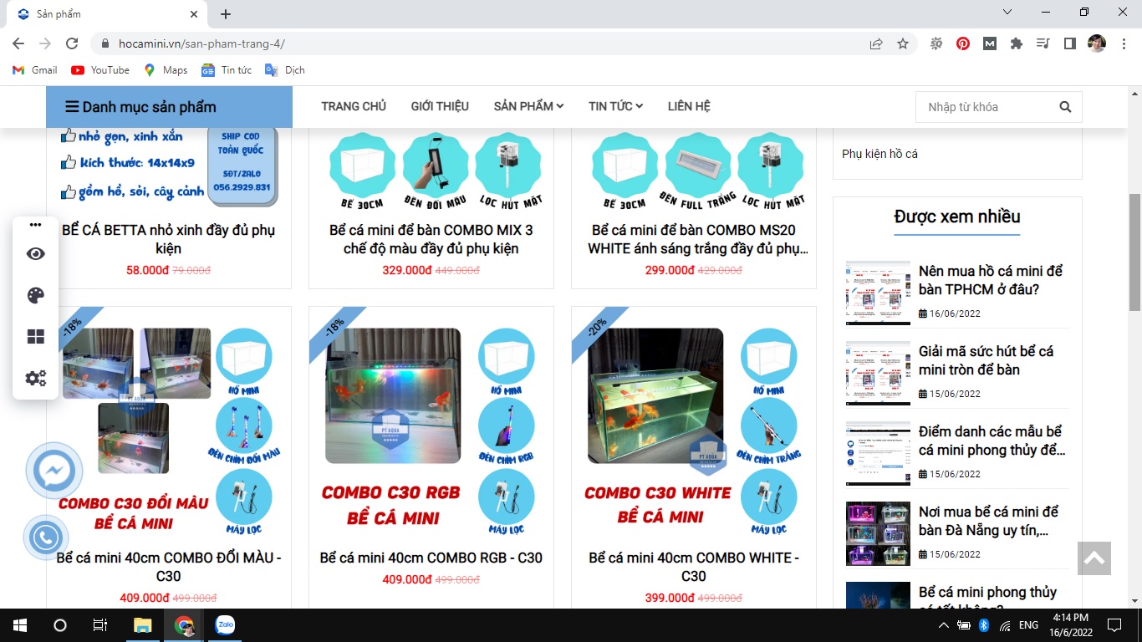Open the Maps bookmark

pyautogui.click(x=166, y=70)
